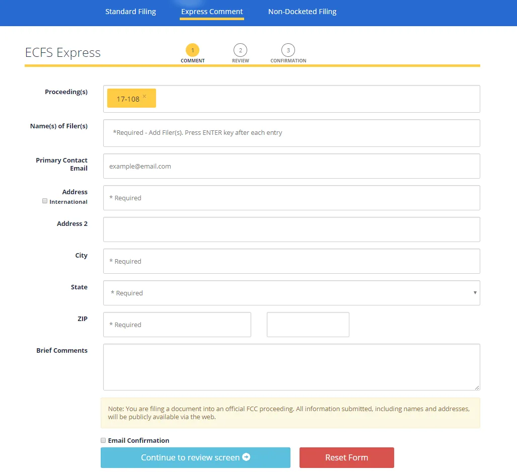The height and width of the screenshot is (472, 517).
Task: Click the red Reset Form button
Action: pos(347,457)
